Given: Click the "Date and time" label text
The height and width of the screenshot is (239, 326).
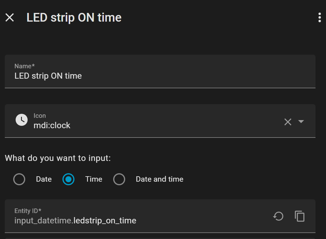Looking at the screenshot, I should tap(159, 179).
